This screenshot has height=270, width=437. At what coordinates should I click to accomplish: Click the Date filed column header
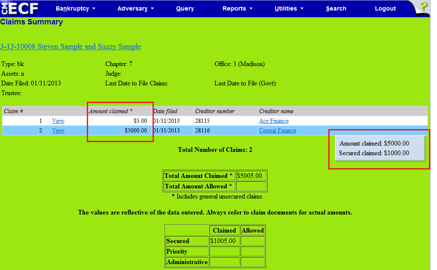click(165, 111)
